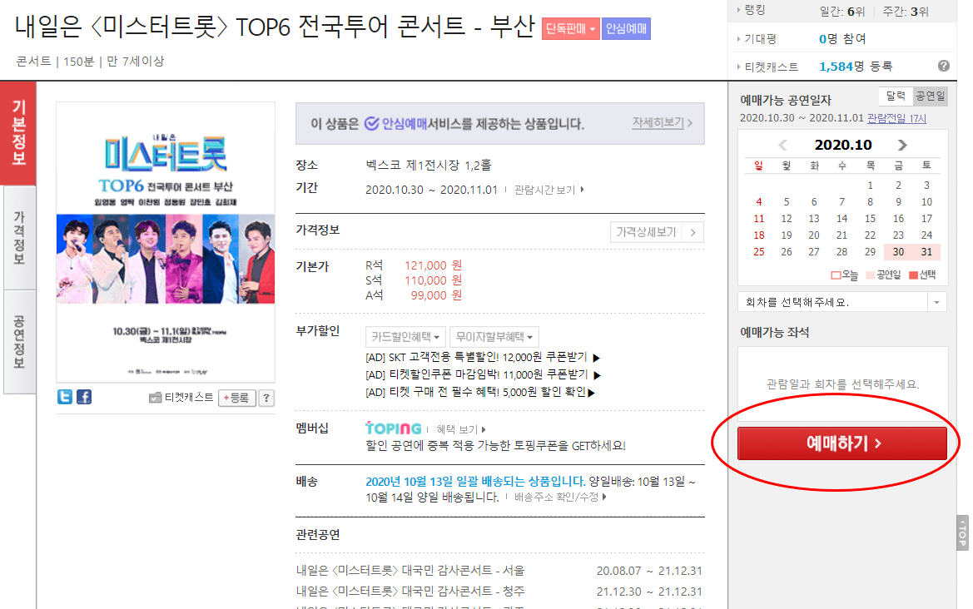The width and height of the screenshot is (973, 609).
Task: Open the 회차를 선택해주세요 session selector
Action: click(842, 302)
